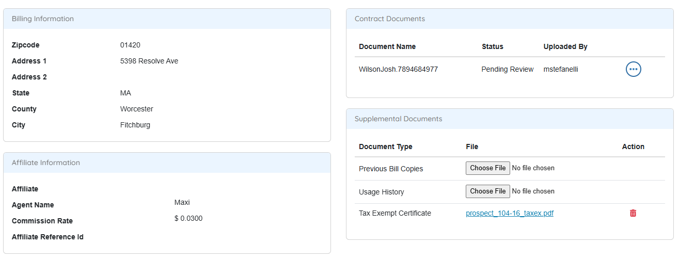Click the zipcode value 01420
The height and width of the screenshot is (260, 679).
tap(130, 45)
